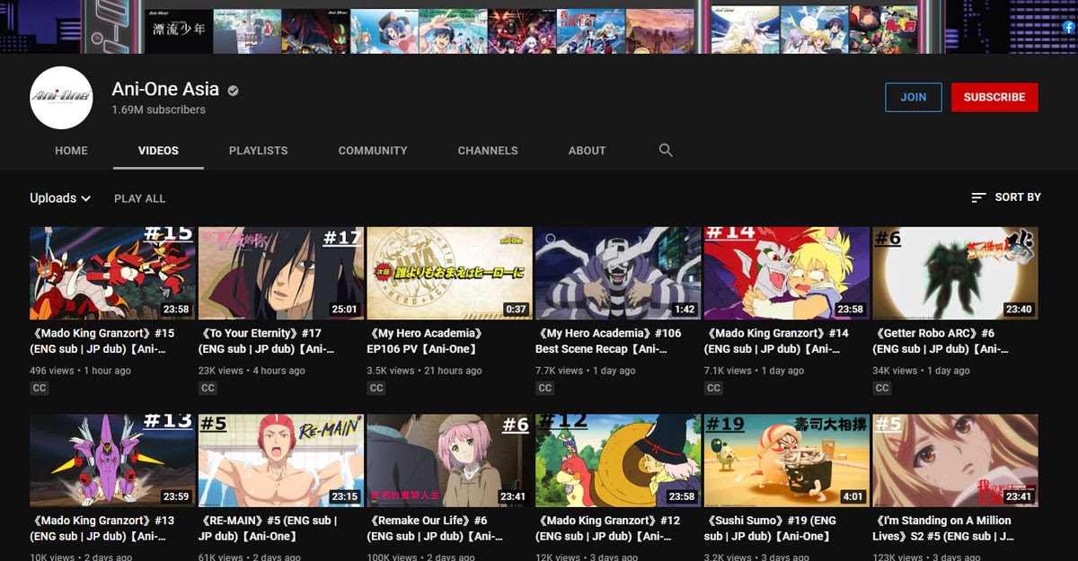1078x561 pixels.
Task: Click title 《Sushi Sumo》#19
Action: [771, 529]
